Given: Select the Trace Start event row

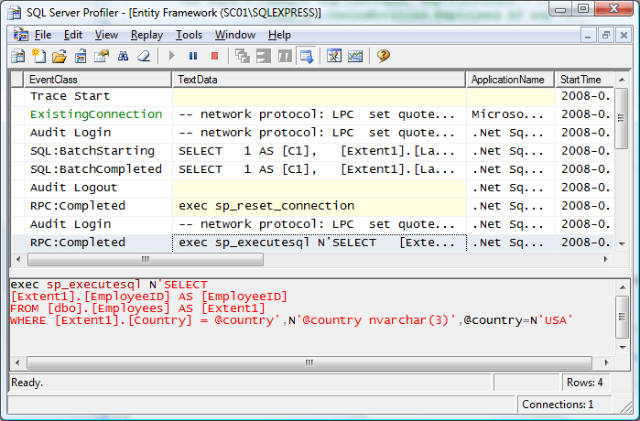Looking at the screenshot, I should (x=312, y=96).
